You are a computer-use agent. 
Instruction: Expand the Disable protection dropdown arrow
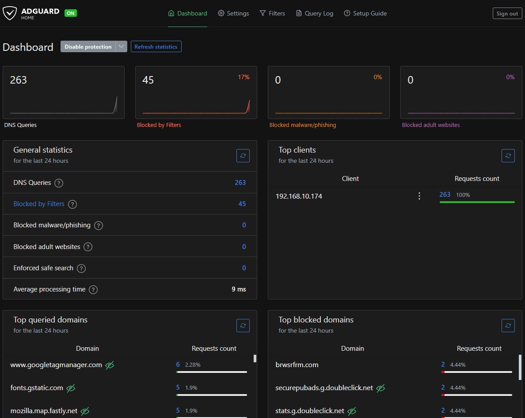coord(121,46)
